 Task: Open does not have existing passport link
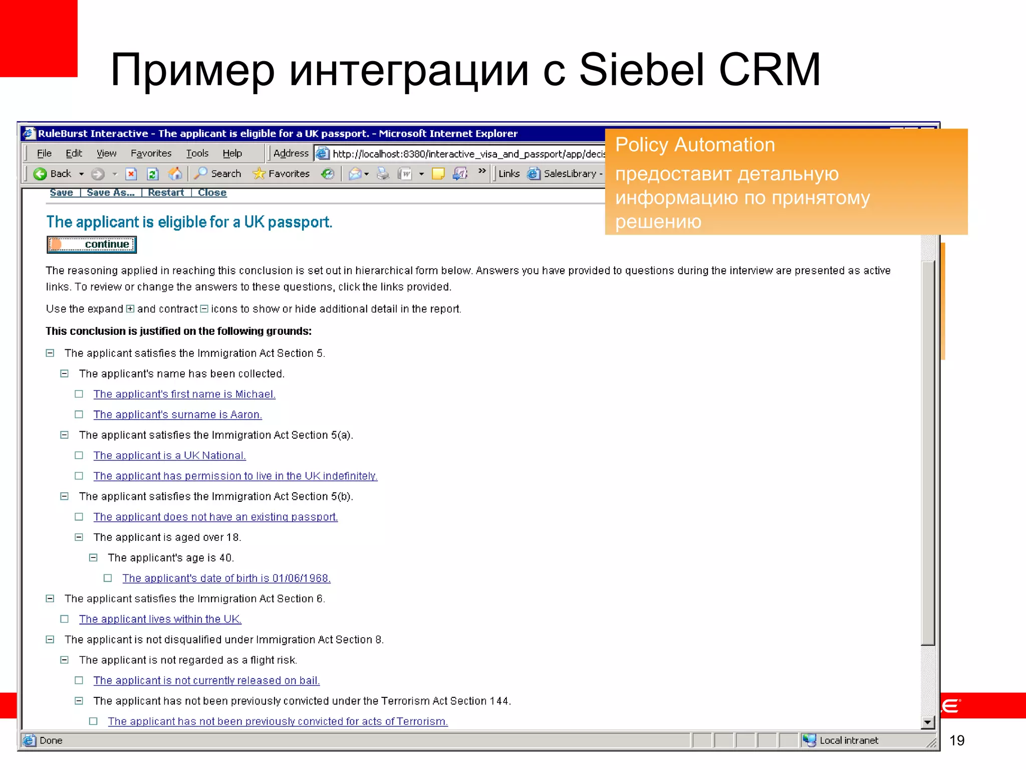tap(215, 517)
